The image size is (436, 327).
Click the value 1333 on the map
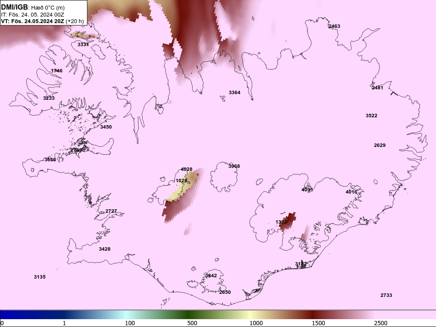(x=281, y=222)
